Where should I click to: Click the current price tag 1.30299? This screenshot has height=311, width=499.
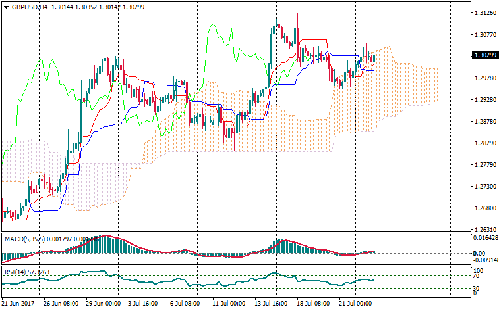[484, 55]
